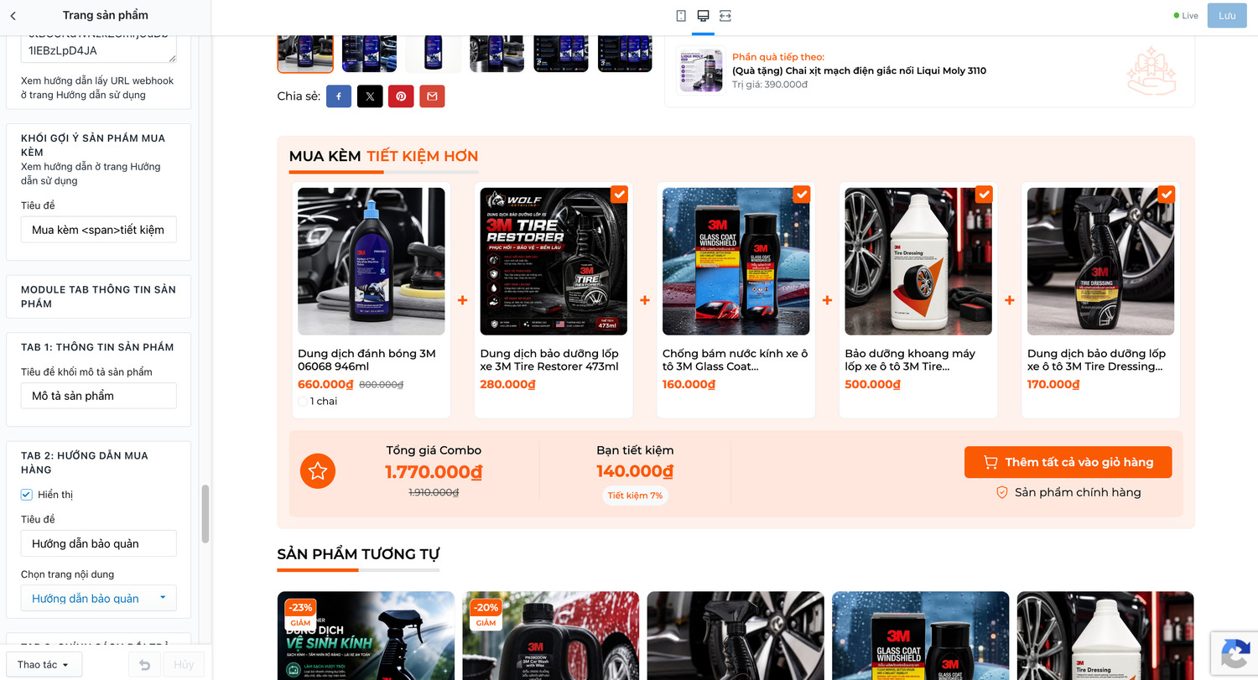The height and width of the screenshot is (680, 1258).
Task: Click the sidebar vertical scrollbar
Action: (205, 513)
